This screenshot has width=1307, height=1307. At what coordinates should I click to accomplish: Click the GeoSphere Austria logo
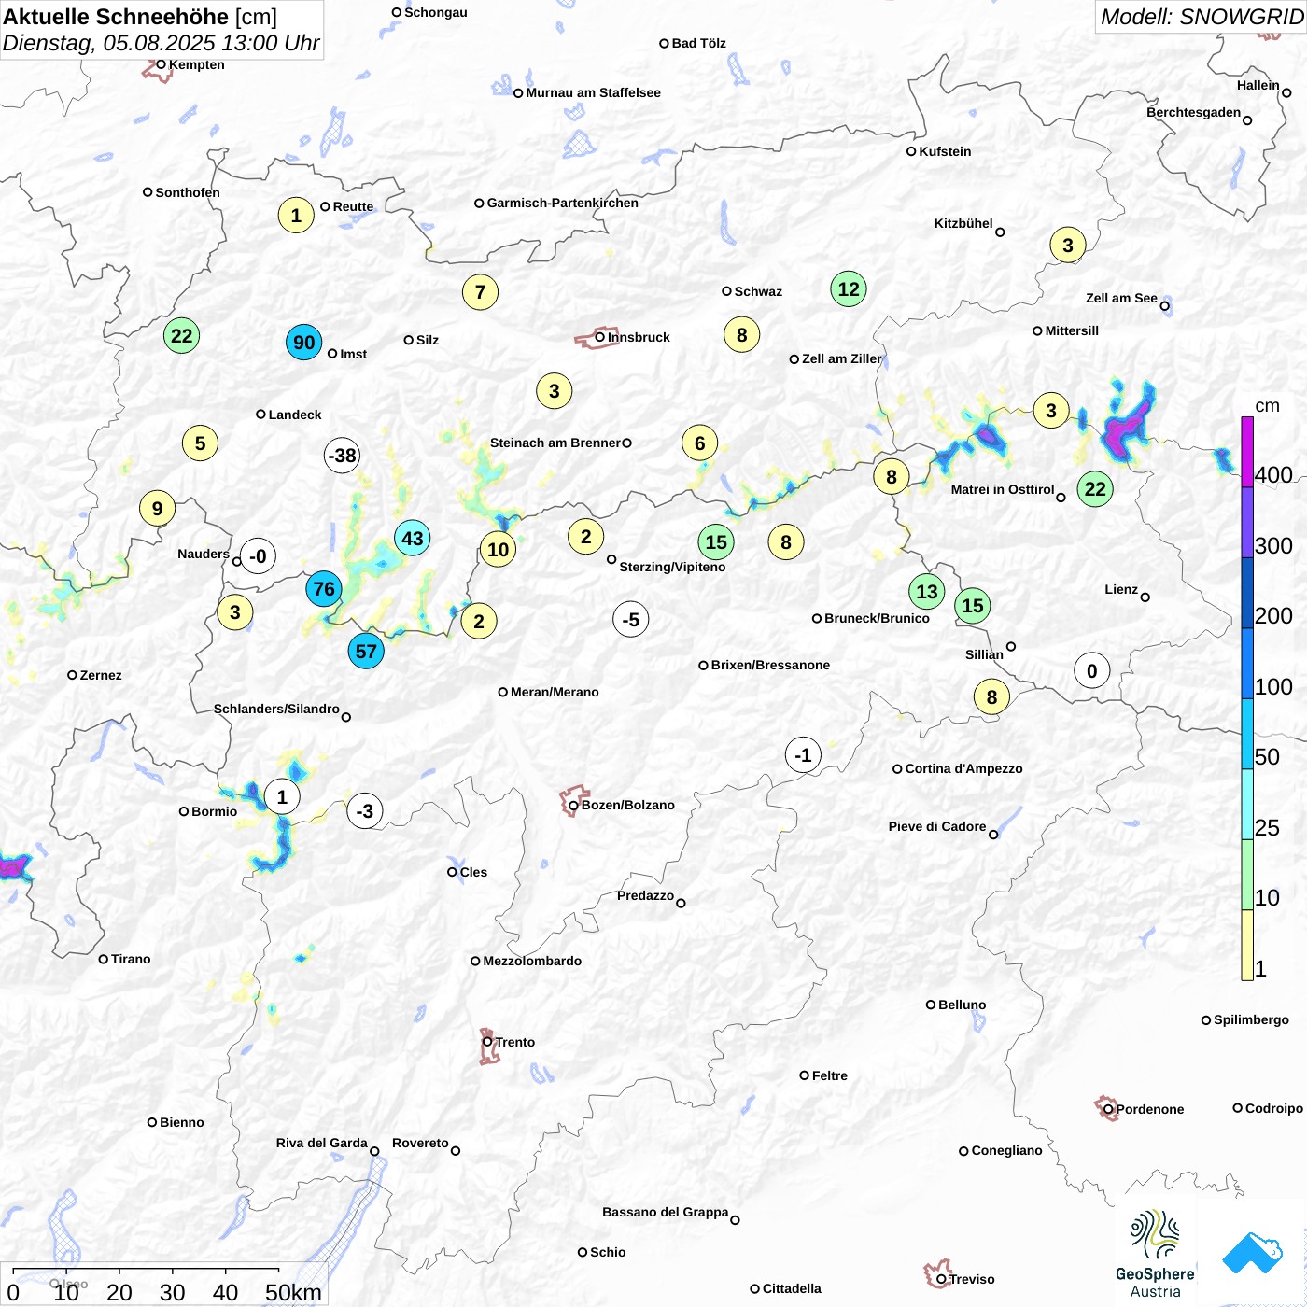pos(1155,1254)
